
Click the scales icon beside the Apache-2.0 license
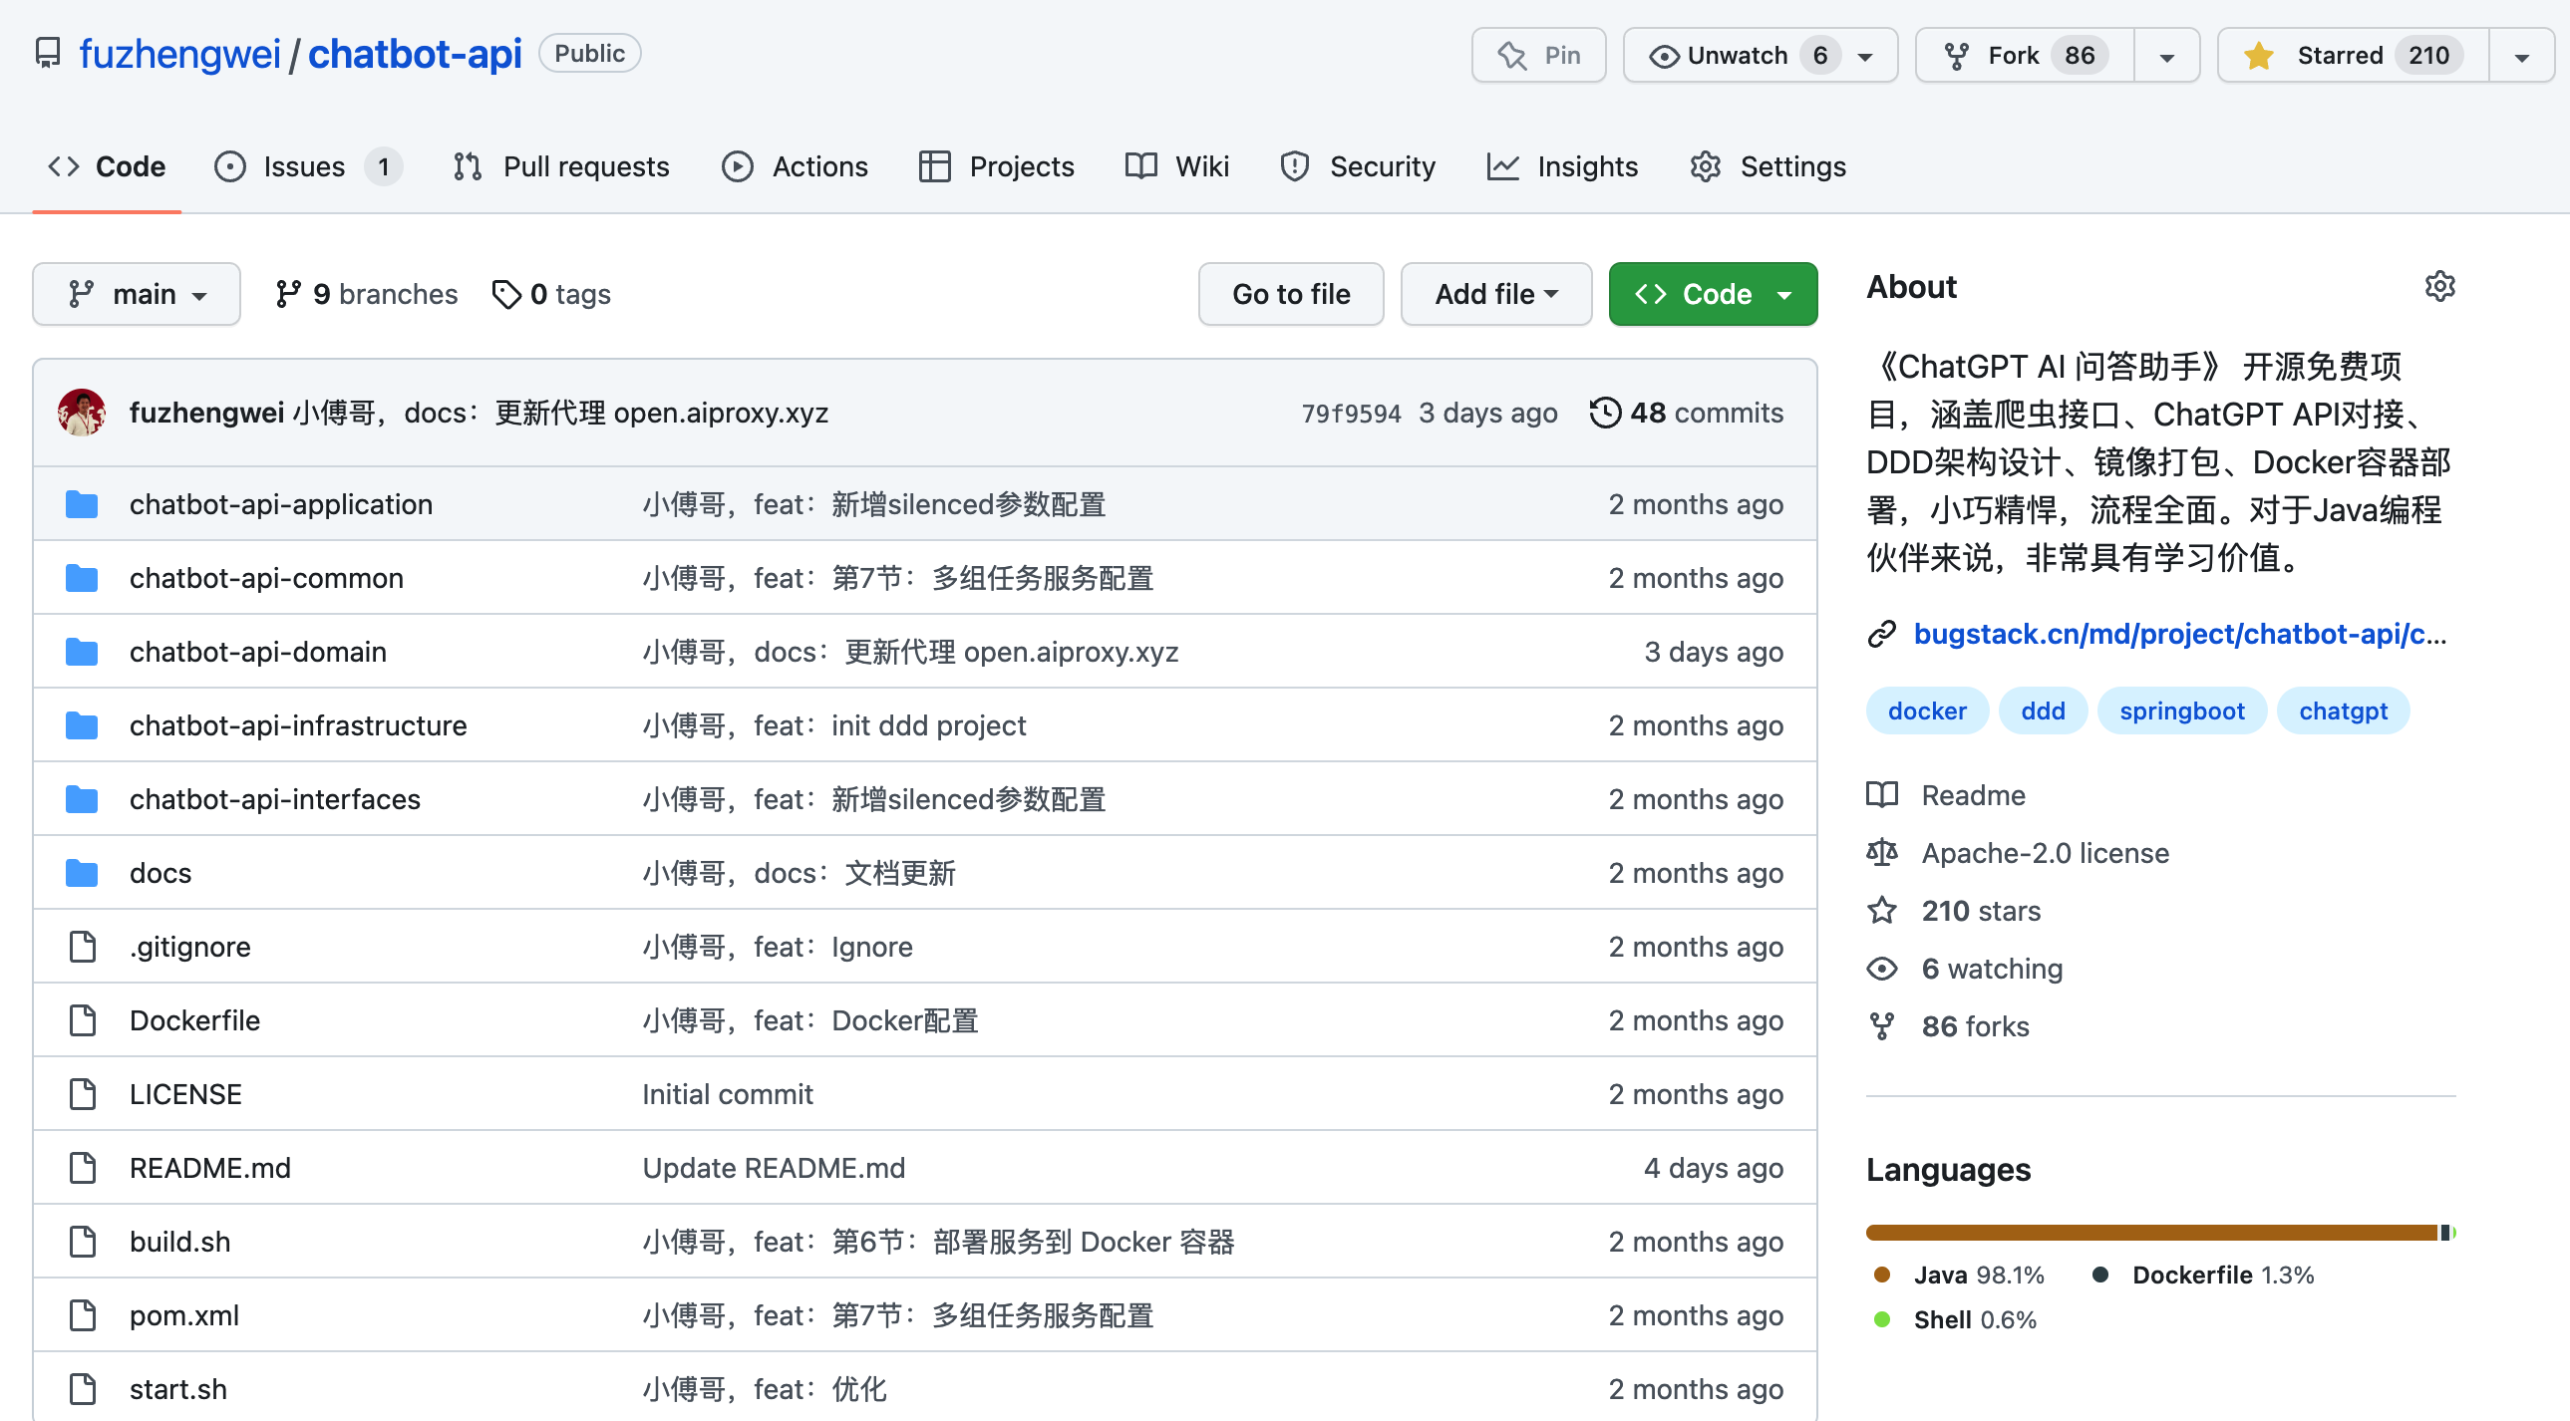[x=1881, y=854]
